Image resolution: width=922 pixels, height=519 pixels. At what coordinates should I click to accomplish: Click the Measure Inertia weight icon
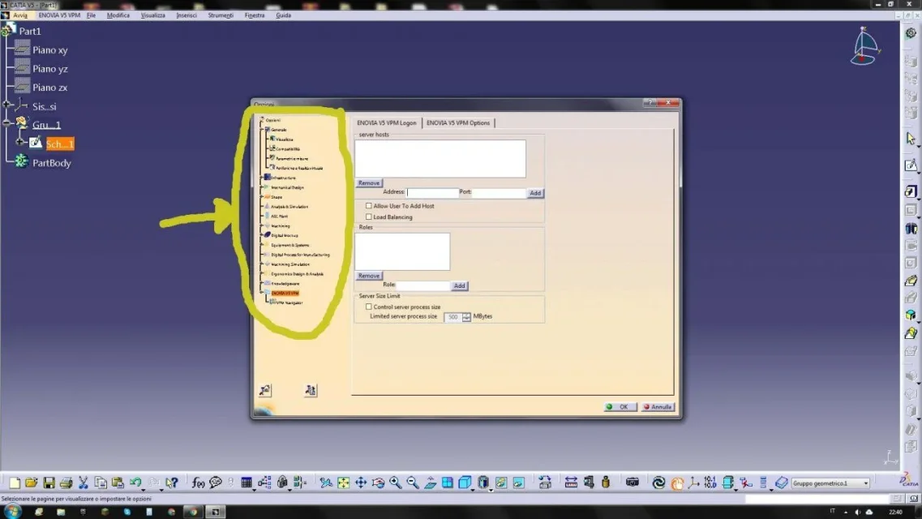pyautogui.click(x=606, y=483)
